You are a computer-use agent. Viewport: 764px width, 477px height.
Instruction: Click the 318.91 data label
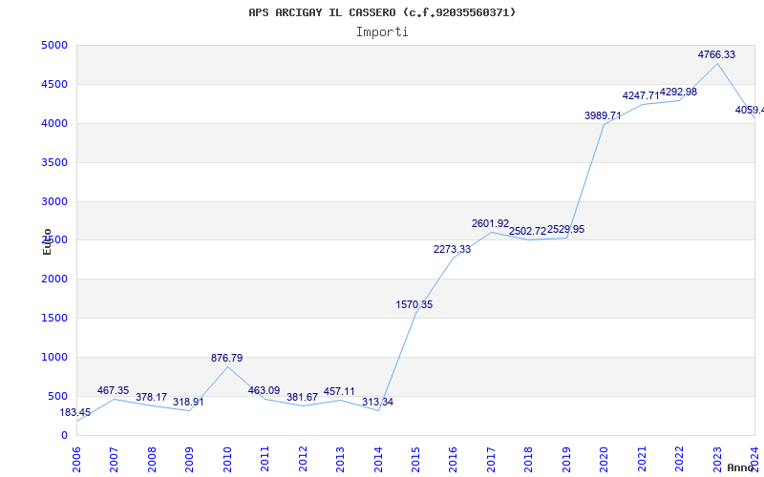[x=188, y=402]
